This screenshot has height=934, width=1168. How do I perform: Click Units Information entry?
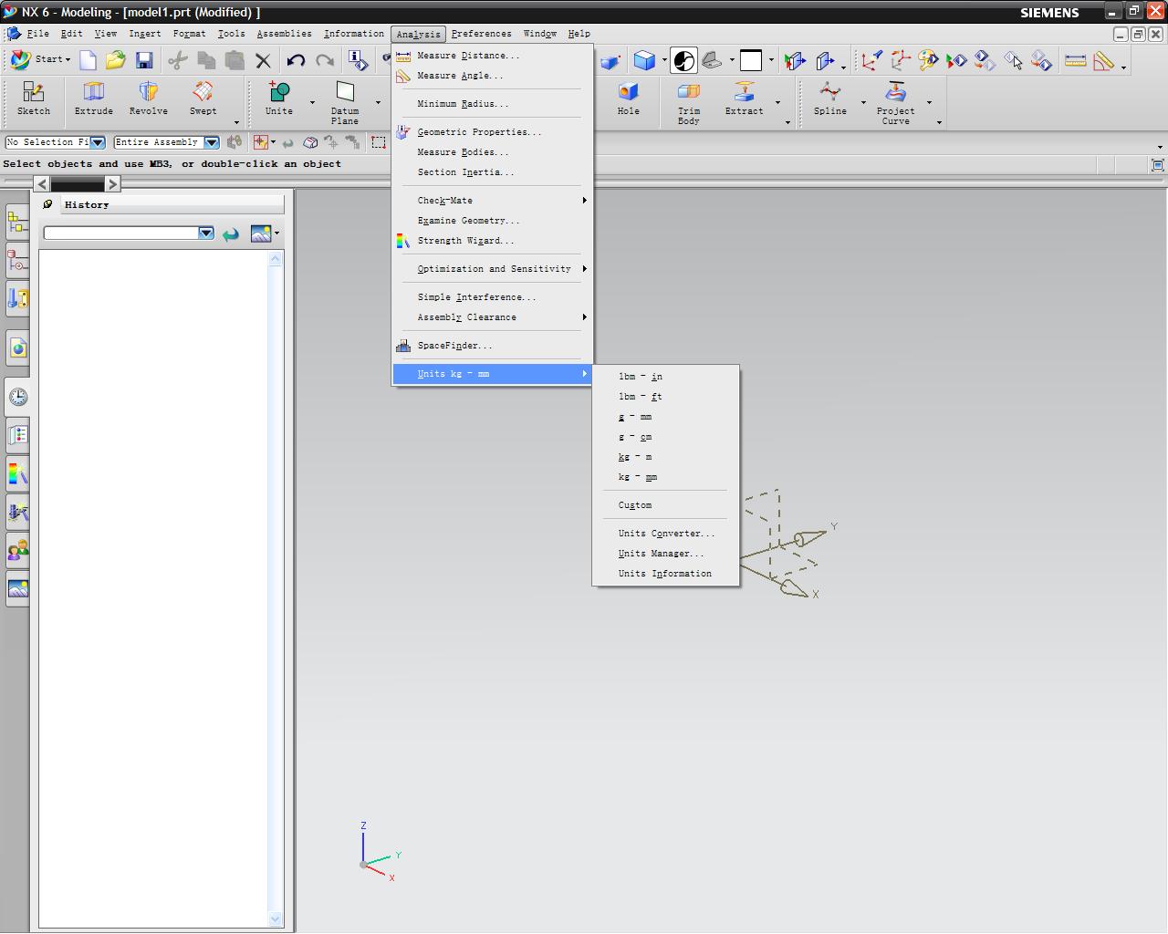[x=666, y=574]
